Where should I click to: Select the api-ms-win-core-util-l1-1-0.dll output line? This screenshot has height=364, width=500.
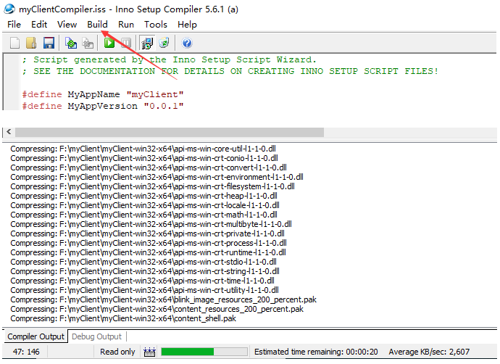143,149
